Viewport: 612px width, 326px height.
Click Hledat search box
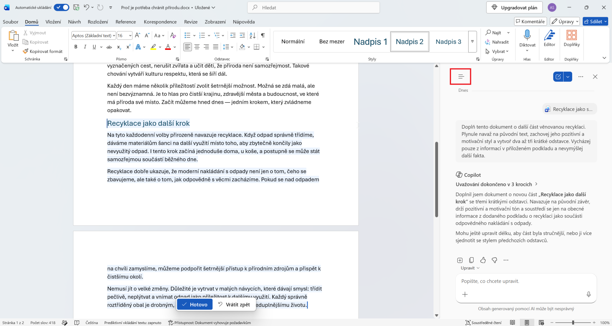pos(313,7)
